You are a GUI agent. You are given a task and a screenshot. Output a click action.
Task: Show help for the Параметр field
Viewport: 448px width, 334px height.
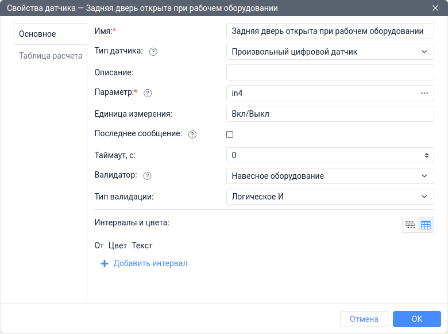148,93
